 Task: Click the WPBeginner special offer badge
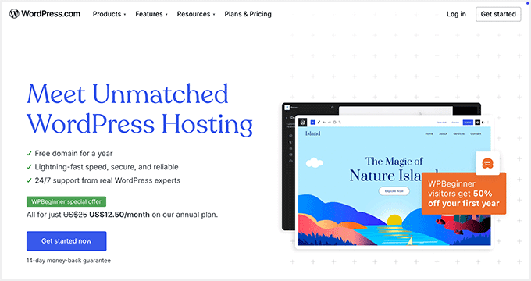pos(66,202)
